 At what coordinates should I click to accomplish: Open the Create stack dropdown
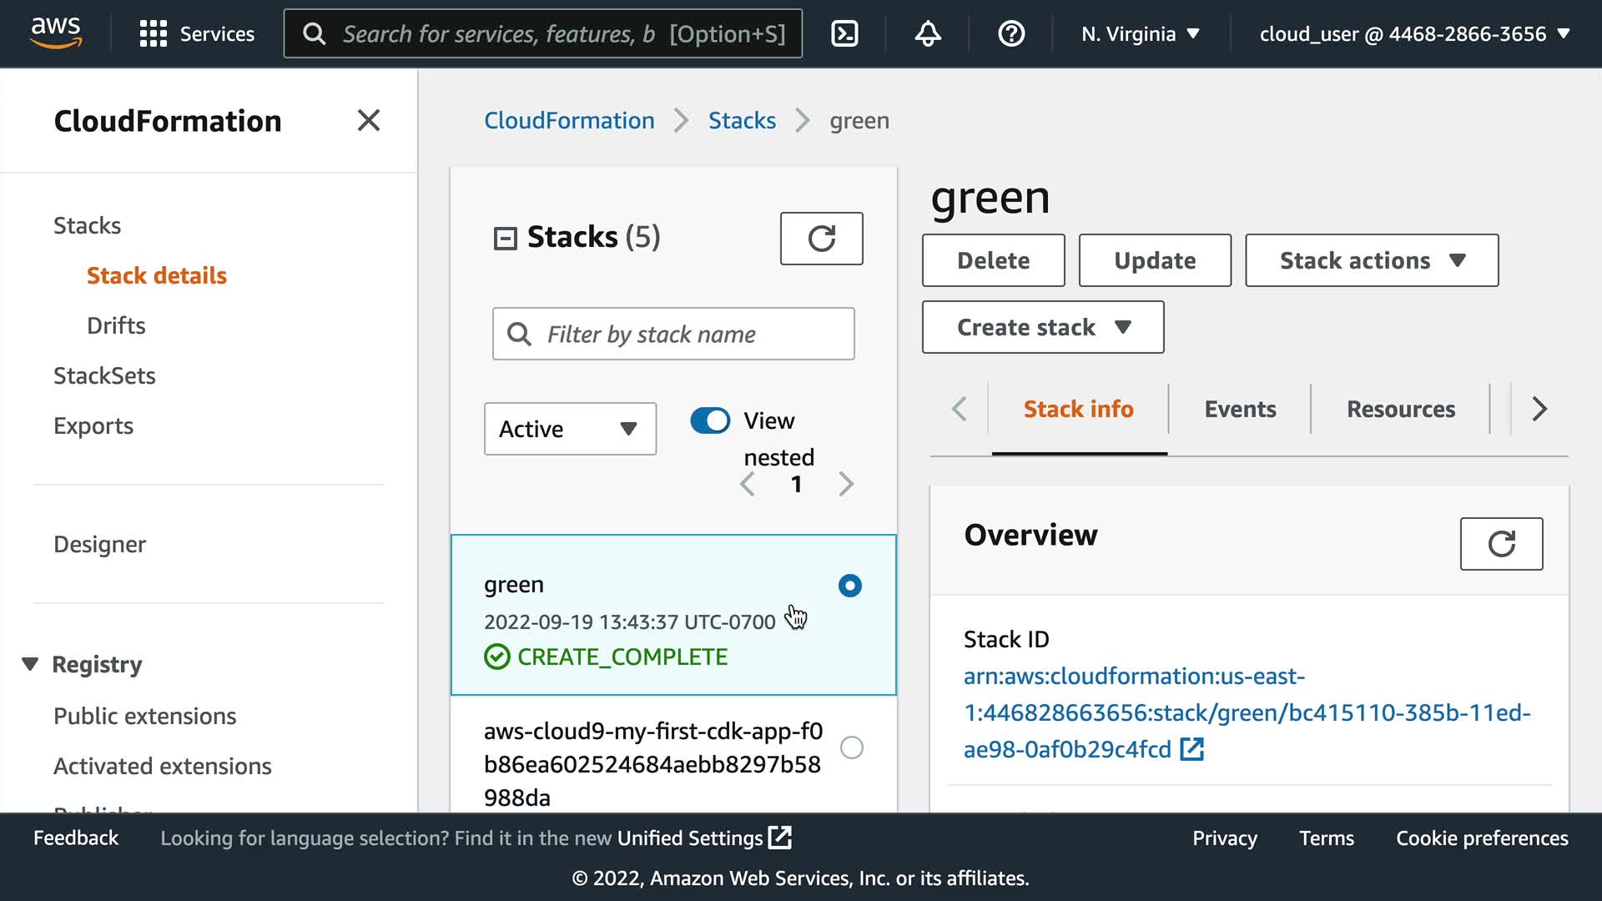[1042, 327]
